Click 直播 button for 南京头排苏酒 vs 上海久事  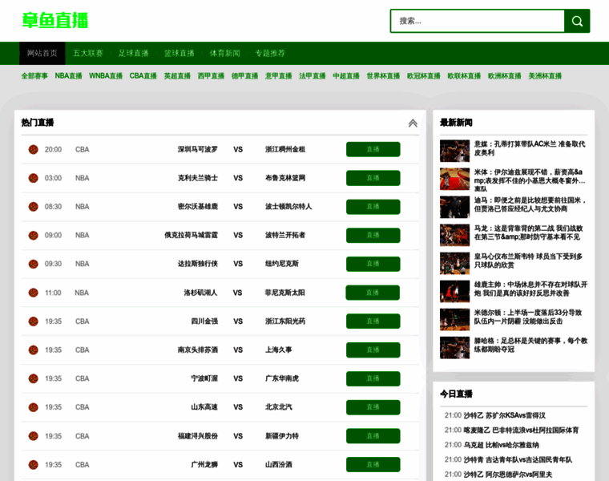coord(373,350)
